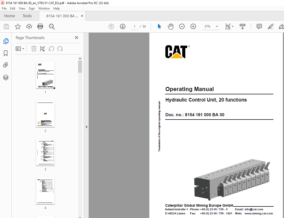Print the document with printer icon
The height and width of the screenshot is (218, 284).
point(40,26)
